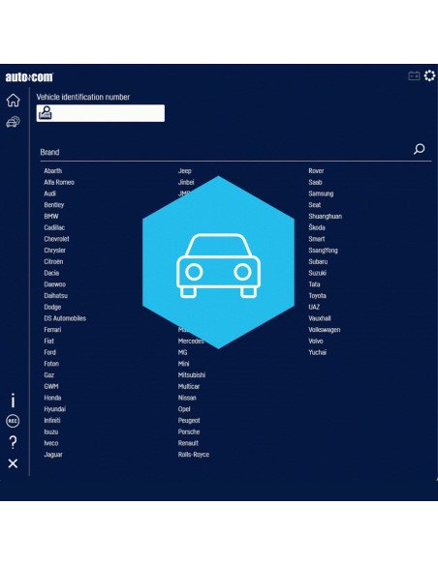
Task: Choose Renault brand
Action: click(188, 443)
